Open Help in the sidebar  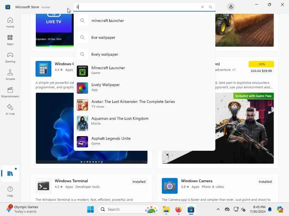[10, 192]
